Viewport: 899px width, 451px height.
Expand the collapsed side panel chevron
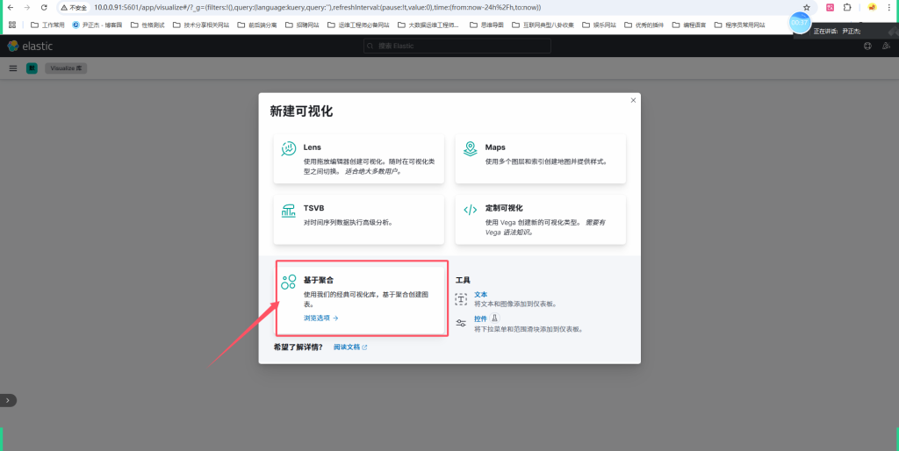point(8,400)
